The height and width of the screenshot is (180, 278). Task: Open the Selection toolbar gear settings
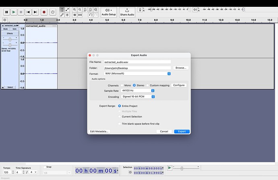tap(130, 172)
